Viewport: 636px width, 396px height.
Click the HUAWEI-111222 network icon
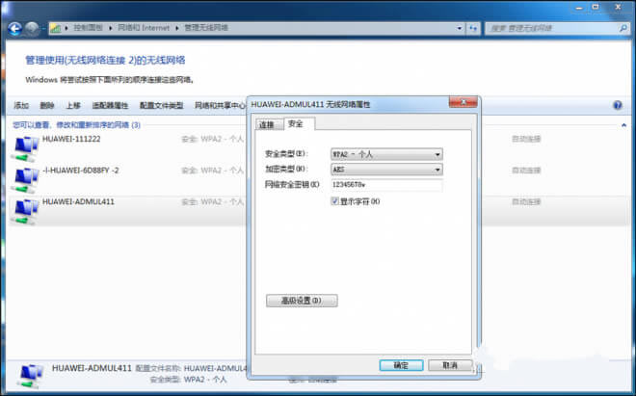pyautogui.click(x=25, y=148)
